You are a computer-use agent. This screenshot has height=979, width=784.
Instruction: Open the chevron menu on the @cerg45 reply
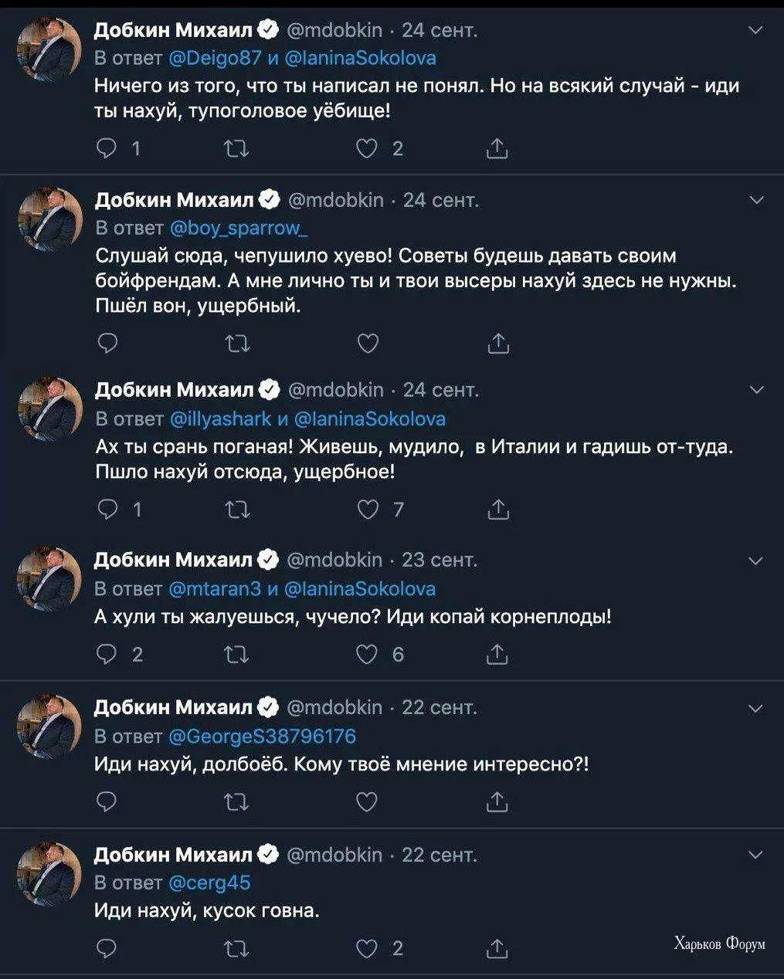click(756, 855)
